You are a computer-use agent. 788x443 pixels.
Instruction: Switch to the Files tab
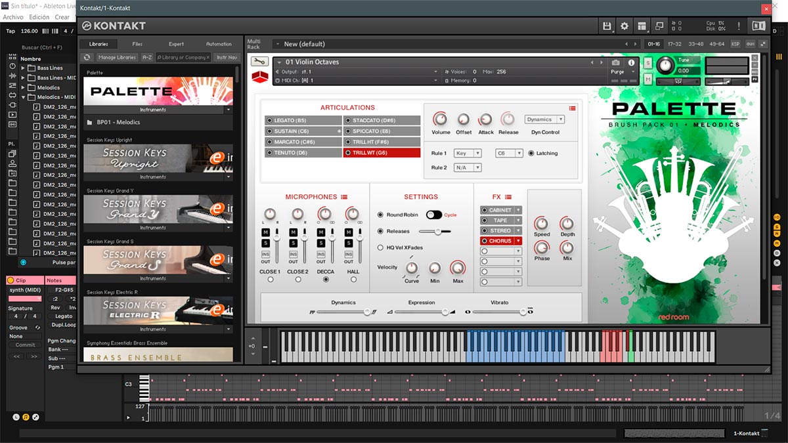point(137,44)
